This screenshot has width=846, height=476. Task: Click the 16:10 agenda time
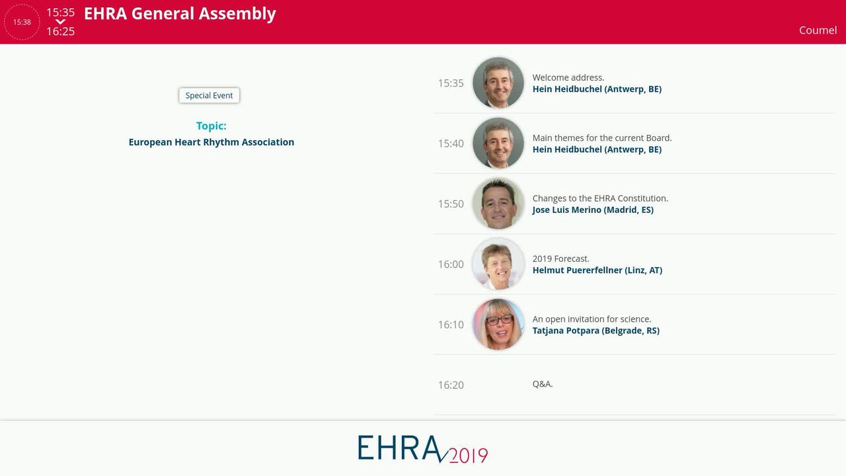(451, 325)
